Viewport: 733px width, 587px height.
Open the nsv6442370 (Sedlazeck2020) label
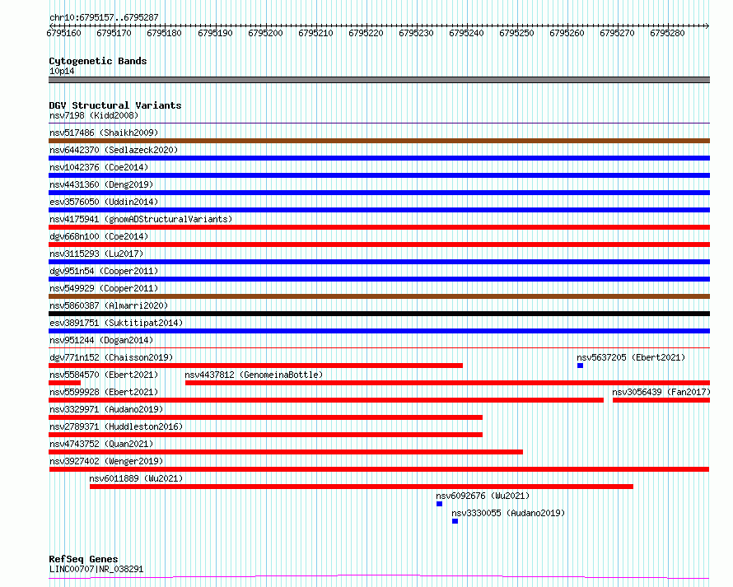click(x=114, y=150)
